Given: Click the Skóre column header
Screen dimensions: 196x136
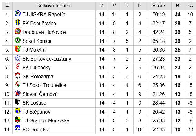Looking at the screenshot, I should (159, 6).
